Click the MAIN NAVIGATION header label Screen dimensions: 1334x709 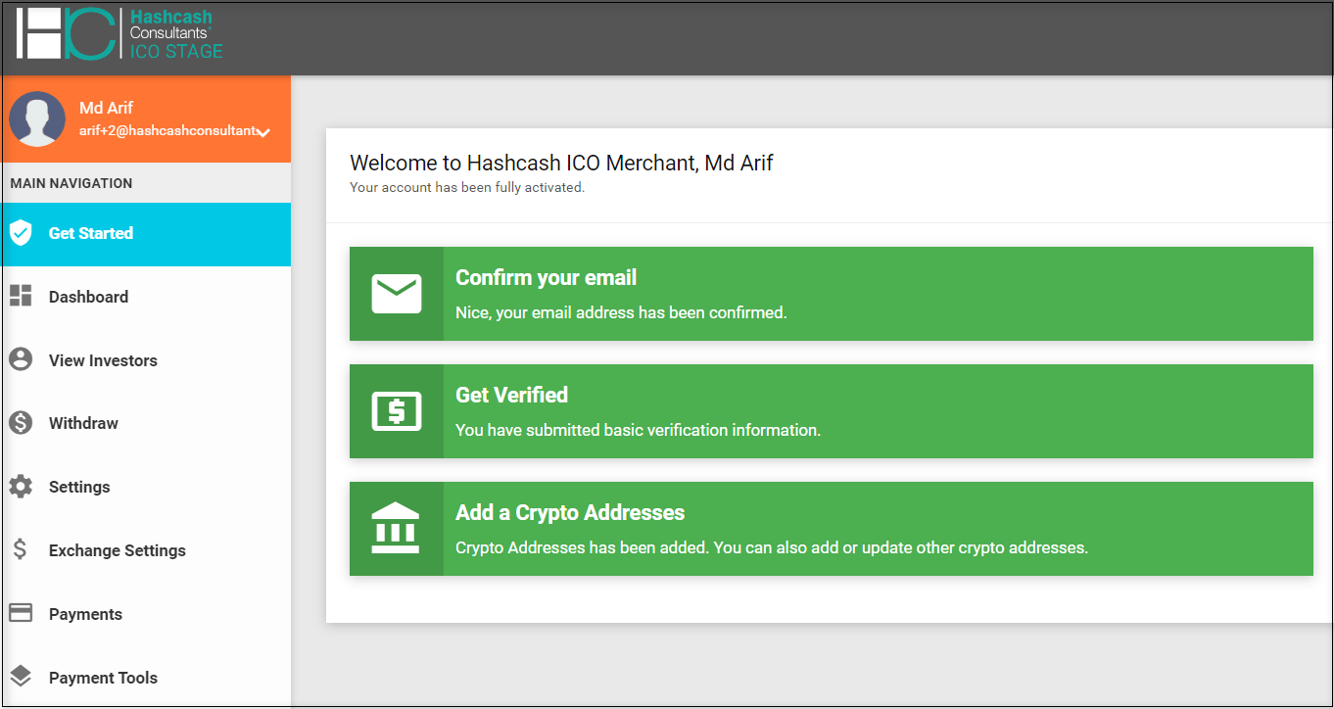71,183
